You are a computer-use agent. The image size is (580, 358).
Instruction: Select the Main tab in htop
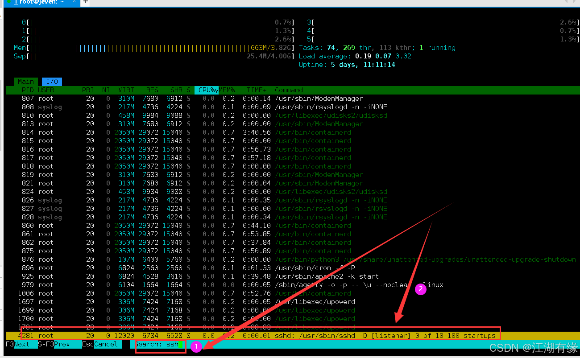tap(26, 82)
